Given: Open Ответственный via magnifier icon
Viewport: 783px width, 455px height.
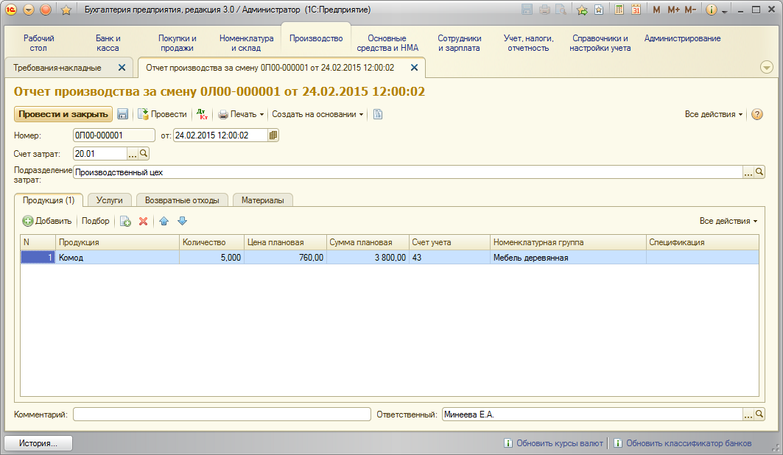Looking at the screenshot, I should (759, 414).
